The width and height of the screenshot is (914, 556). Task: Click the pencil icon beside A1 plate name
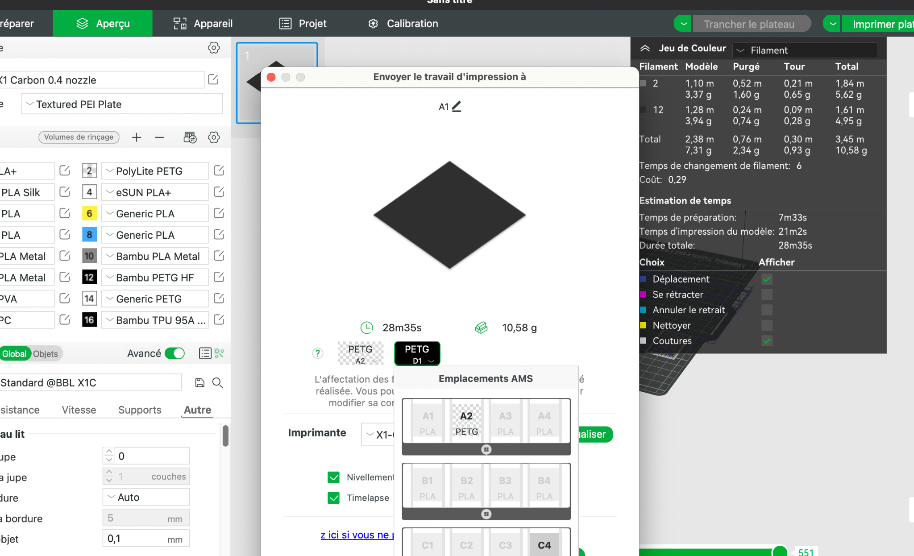[456, 107]
